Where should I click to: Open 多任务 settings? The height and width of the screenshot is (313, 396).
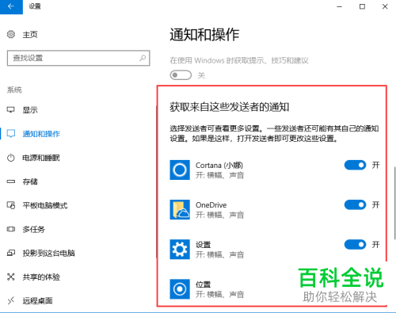point(34,229)
